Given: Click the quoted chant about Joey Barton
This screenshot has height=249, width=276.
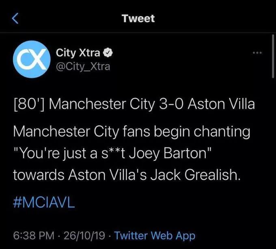Looking at the screenshot, I should (112, 153).
